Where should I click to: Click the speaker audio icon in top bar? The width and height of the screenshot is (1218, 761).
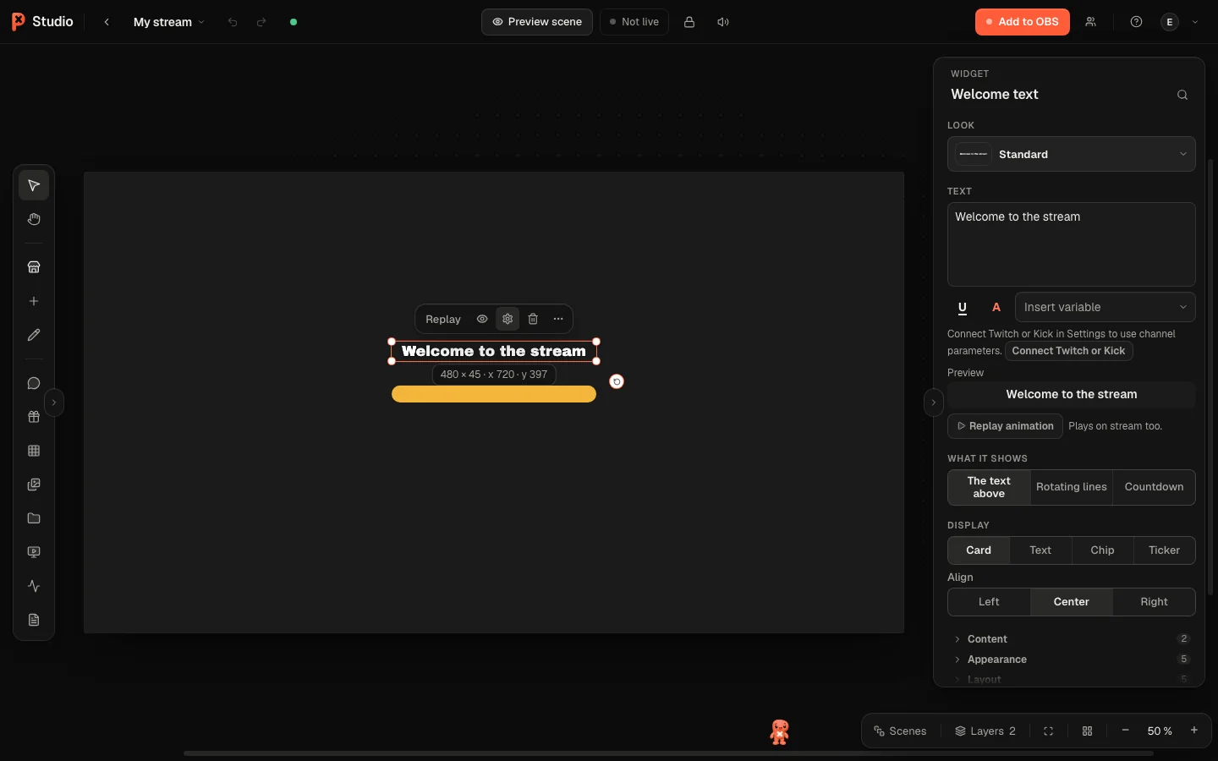click(723, 22)
